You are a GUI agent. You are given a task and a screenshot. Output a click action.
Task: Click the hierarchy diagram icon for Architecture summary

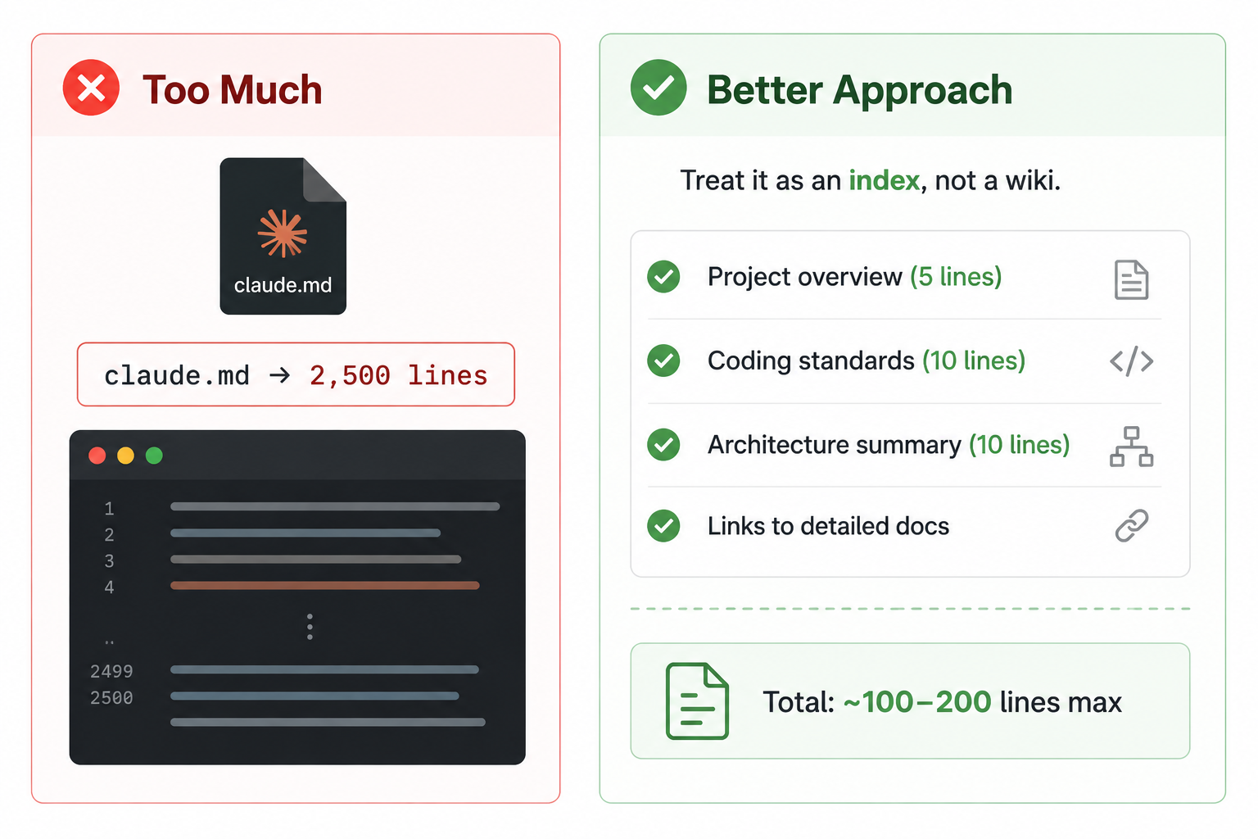(x=1131, y=447)
